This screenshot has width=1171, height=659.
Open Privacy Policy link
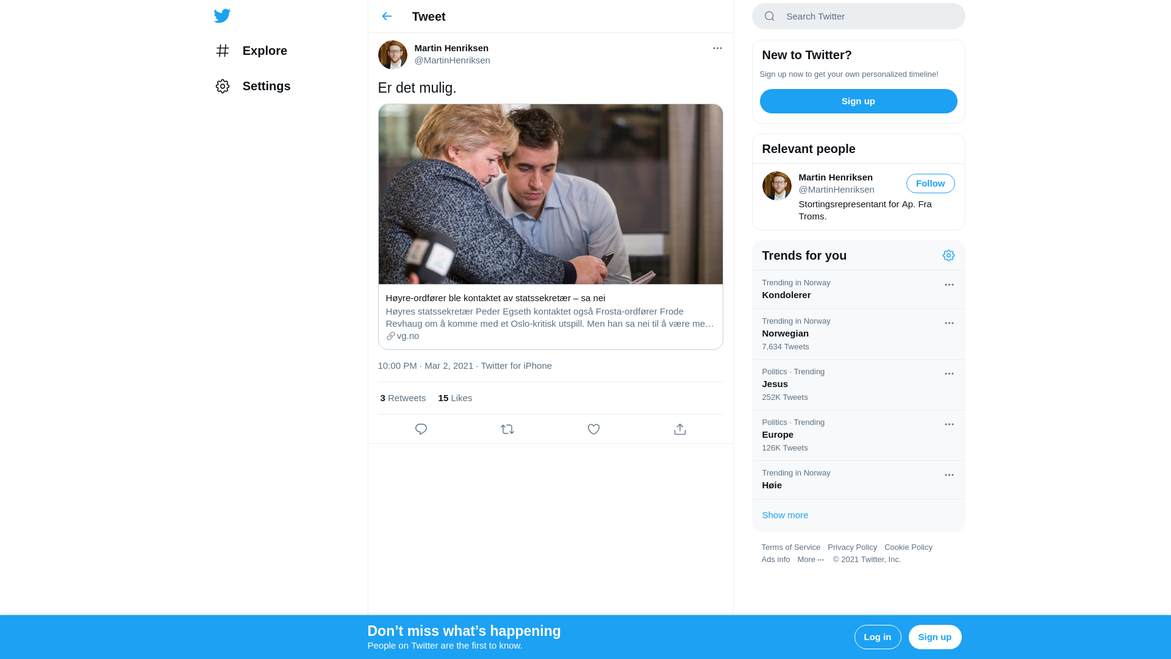point(852,547)
